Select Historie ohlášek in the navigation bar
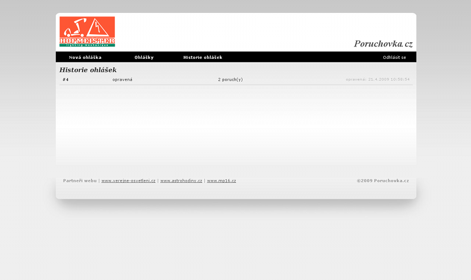 (x=203, y=57)
